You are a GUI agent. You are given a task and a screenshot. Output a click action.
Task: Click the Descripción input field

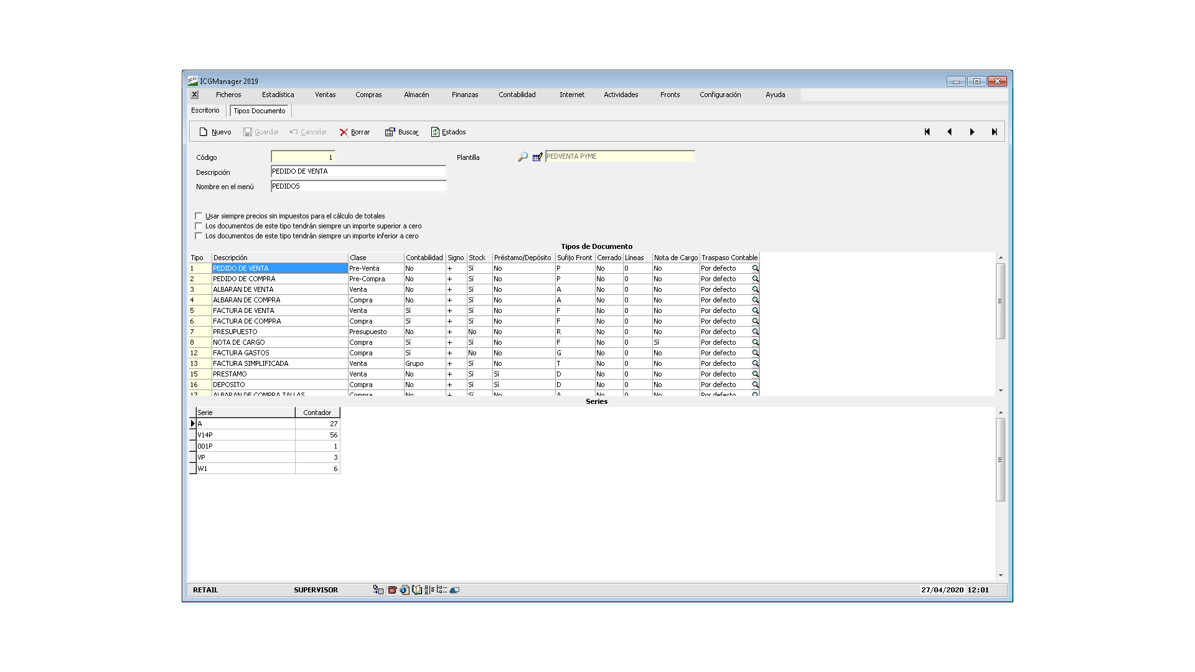tap(358, 171)
